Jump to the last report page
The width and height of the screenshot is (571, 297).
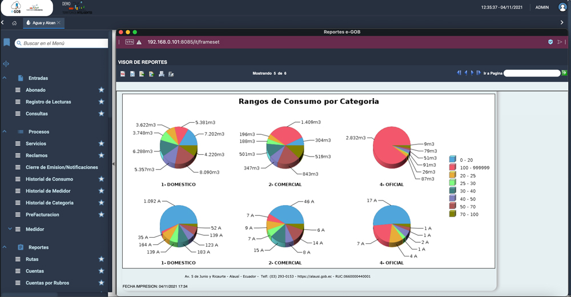(x=478, y=73)
